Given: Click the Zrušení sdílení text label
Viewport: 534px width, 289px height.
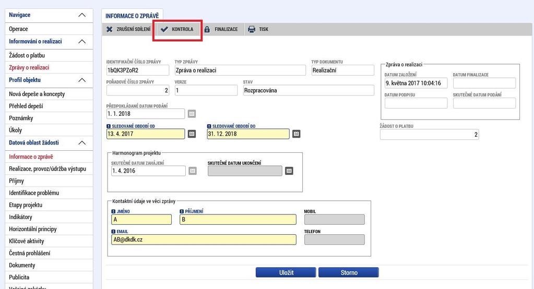Looking at the screenshot, I should coord(134,29).
